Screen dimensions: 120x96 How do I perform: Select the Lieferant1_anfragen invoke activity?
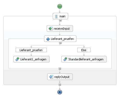tap(31, 59)
